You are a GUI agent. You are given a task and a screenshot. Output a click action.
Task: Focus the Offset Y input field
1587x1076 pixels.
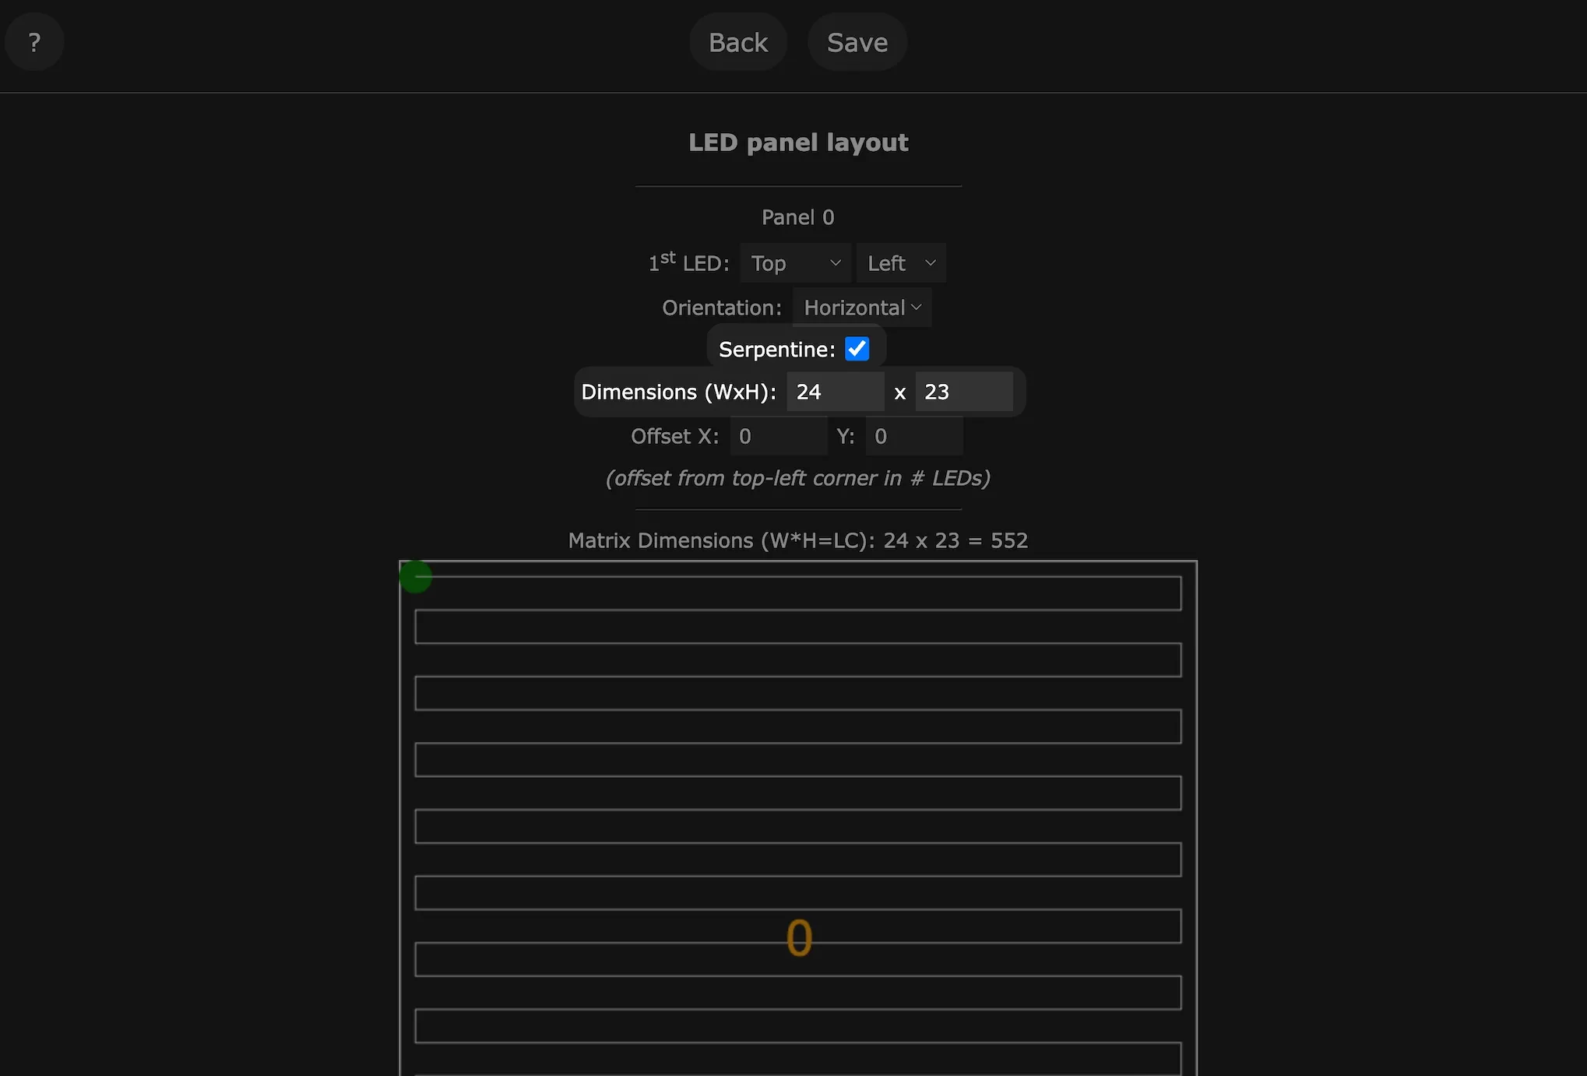point(913,436)
